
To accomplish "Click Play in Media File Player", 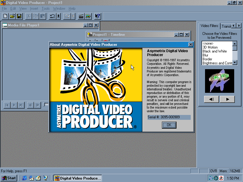I will [x=14, y=105].
